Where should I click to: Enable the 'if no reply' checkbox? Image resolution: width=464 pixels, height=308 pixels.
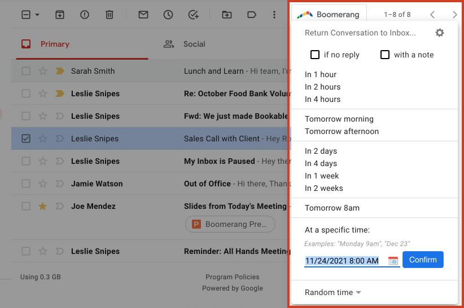tap(315, 55)
